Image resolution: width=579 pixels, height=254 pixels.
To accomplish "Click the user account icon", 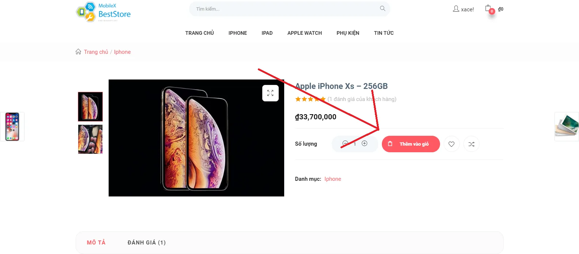I will point(456,9).
